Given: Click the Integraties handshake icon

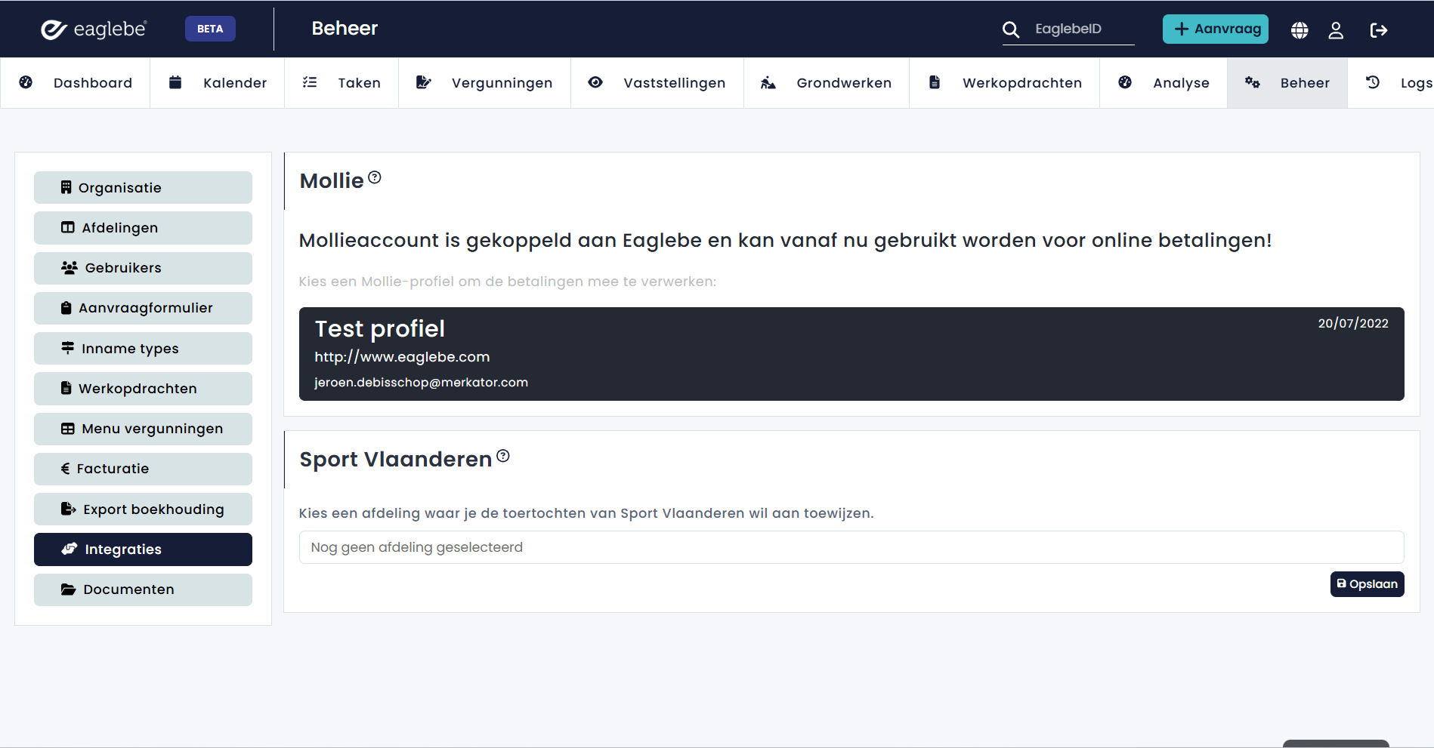Looking at the screenshot, I should [x=70, y=549].
